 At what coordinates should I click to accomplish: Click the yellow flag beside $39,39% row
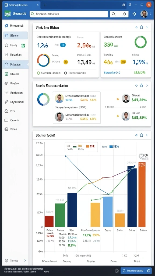pyautogui.click(x=118, y=116)
